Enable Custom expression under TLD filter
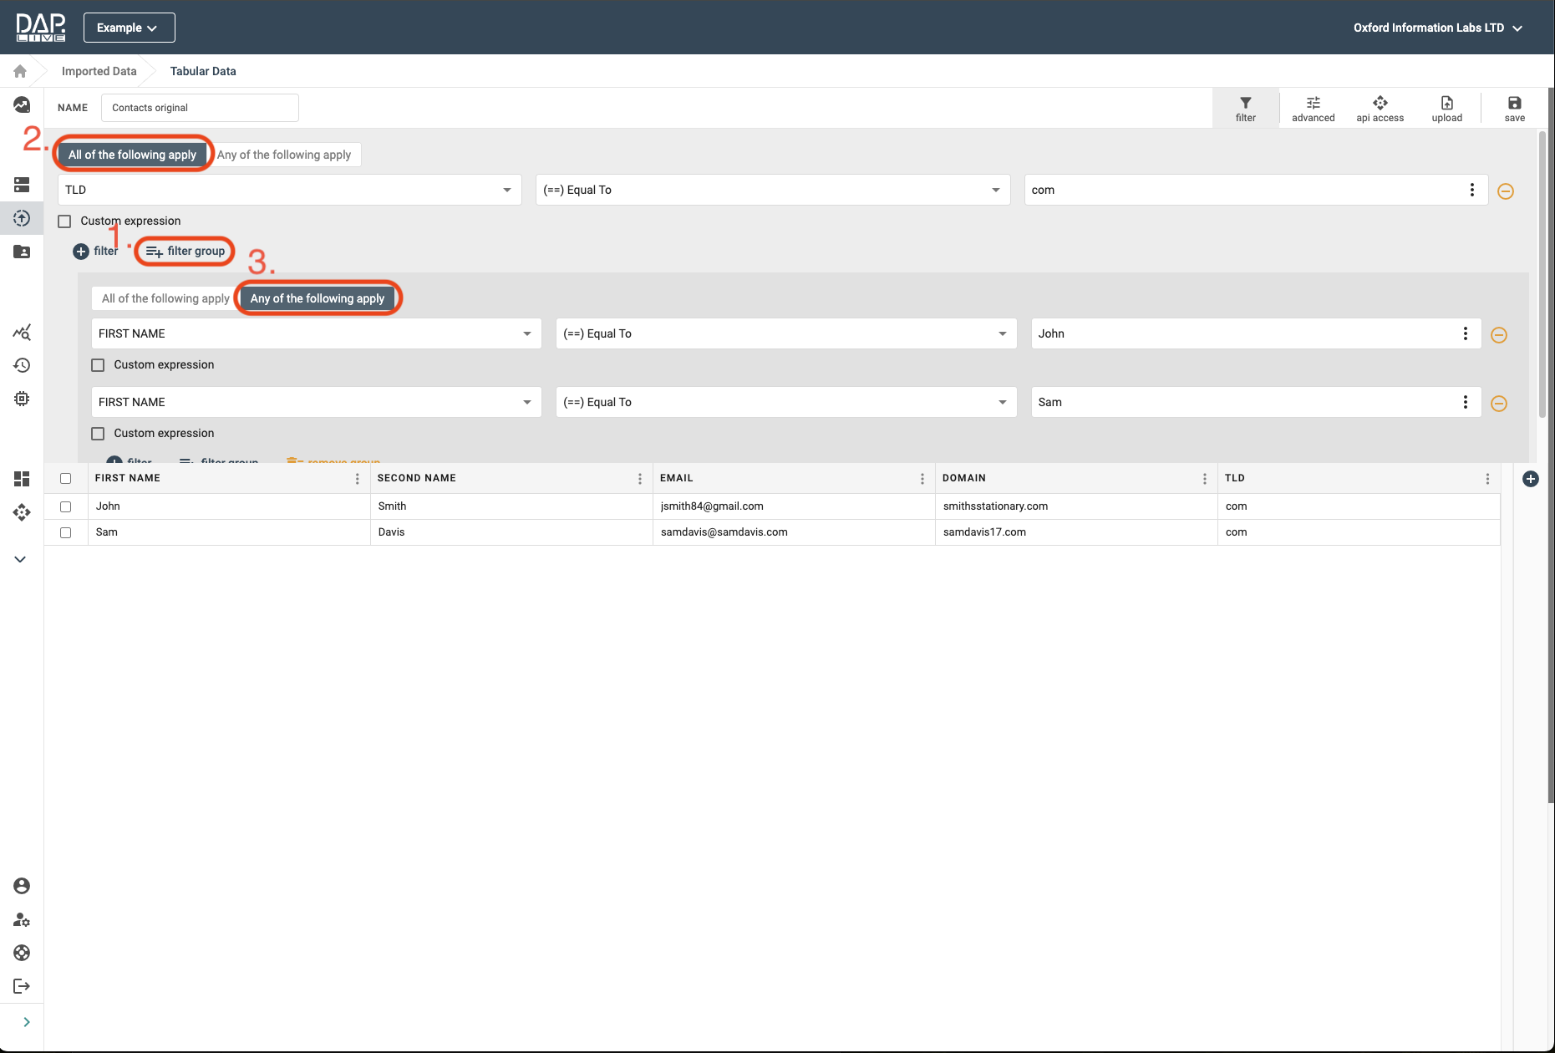1555x1053 pixels. [x=65, y=221]
